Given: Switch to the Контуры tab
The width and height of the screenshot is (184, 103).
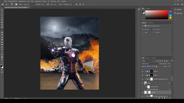Looking at the screenshot, I should [154, 58].
